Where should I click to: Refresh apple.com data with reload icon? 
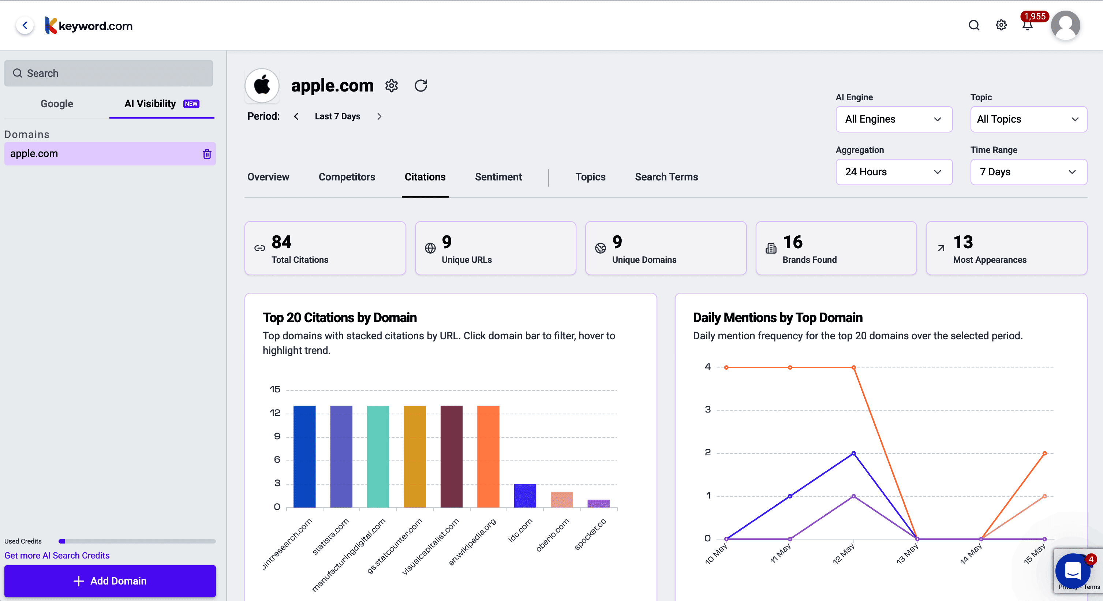[x=420, y=86]
